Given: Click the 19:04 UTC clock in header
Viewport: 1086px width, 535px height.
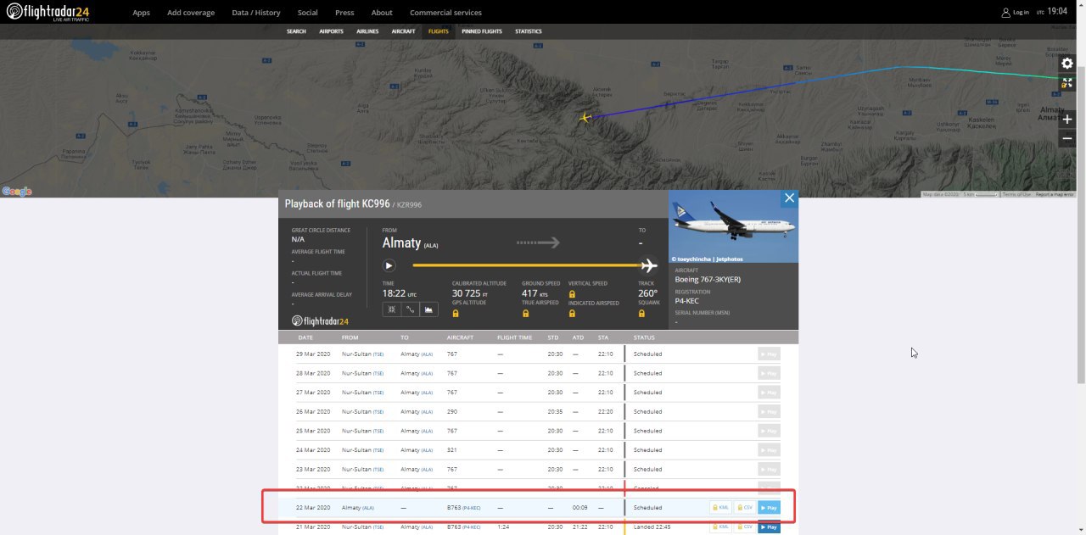Looking at the screenshot, I should (1057, 12).
